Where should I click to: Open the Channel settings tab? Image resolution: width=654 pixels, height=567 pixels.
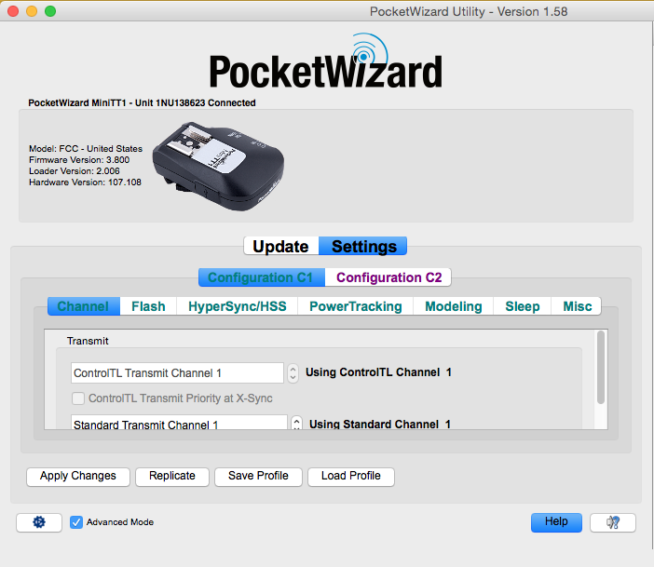pos(84,306)
